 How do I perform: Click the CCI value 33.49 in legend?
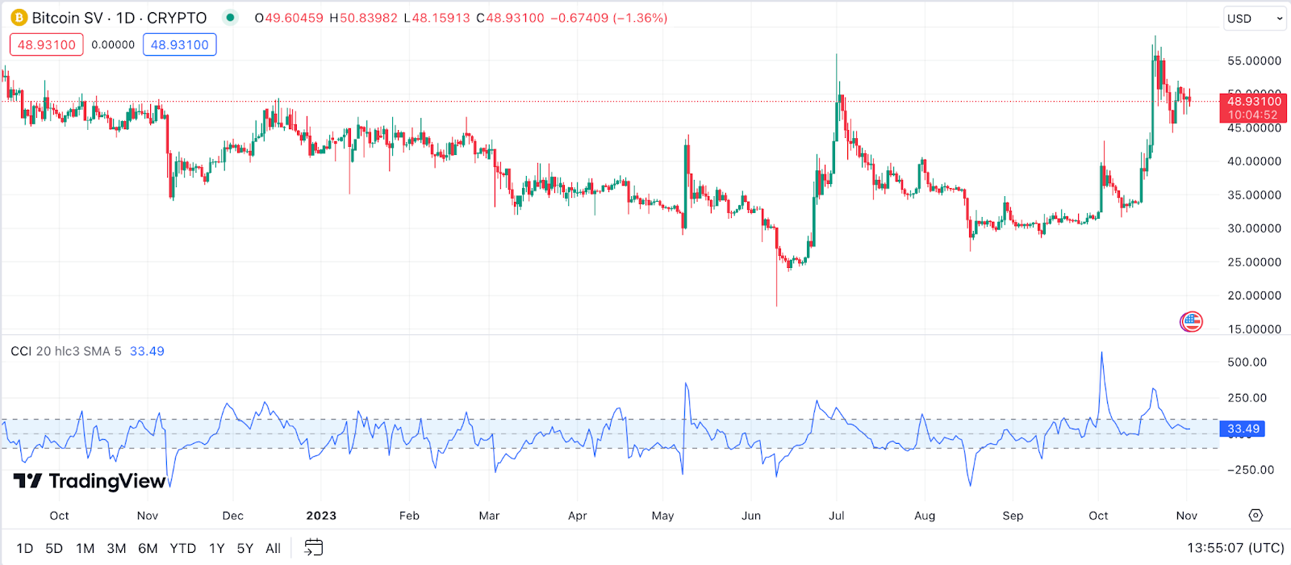coord(147,351)
